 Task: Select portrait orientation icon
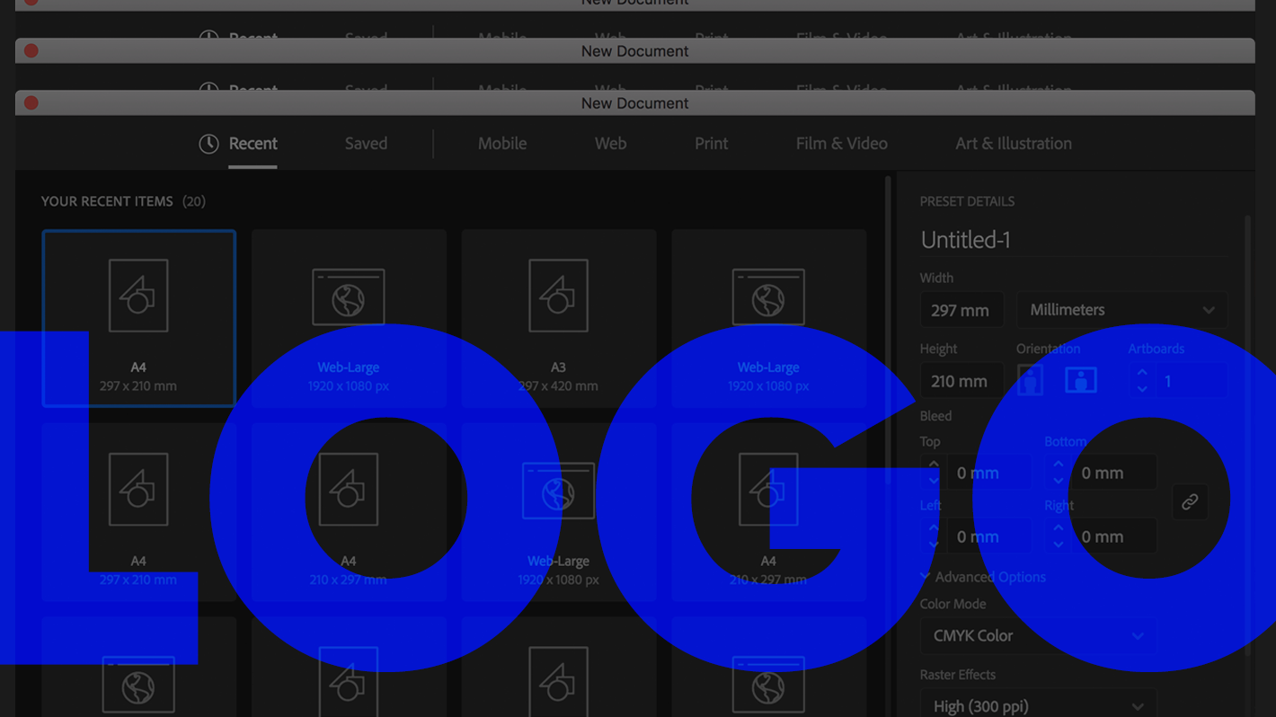click(x=1030, y=381)
